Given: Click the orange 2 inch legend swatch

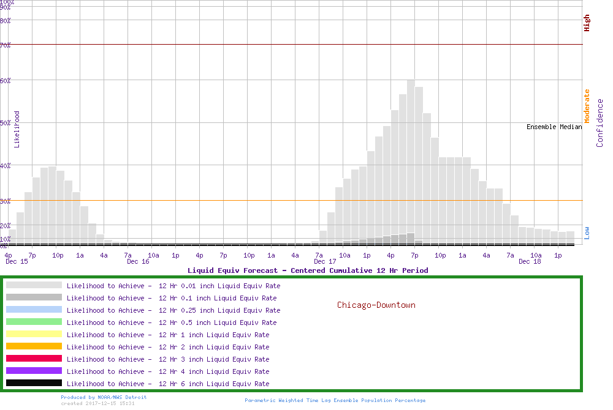Looking at the screenshot, I should pos(34,346).
